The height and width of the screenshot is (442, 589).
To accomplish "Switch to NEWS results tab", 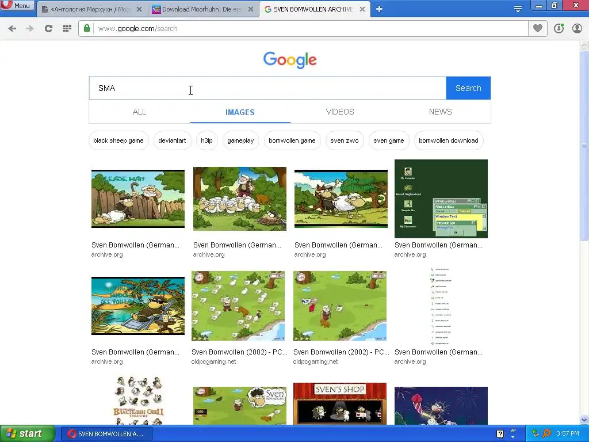I will [x=440, y=112].
